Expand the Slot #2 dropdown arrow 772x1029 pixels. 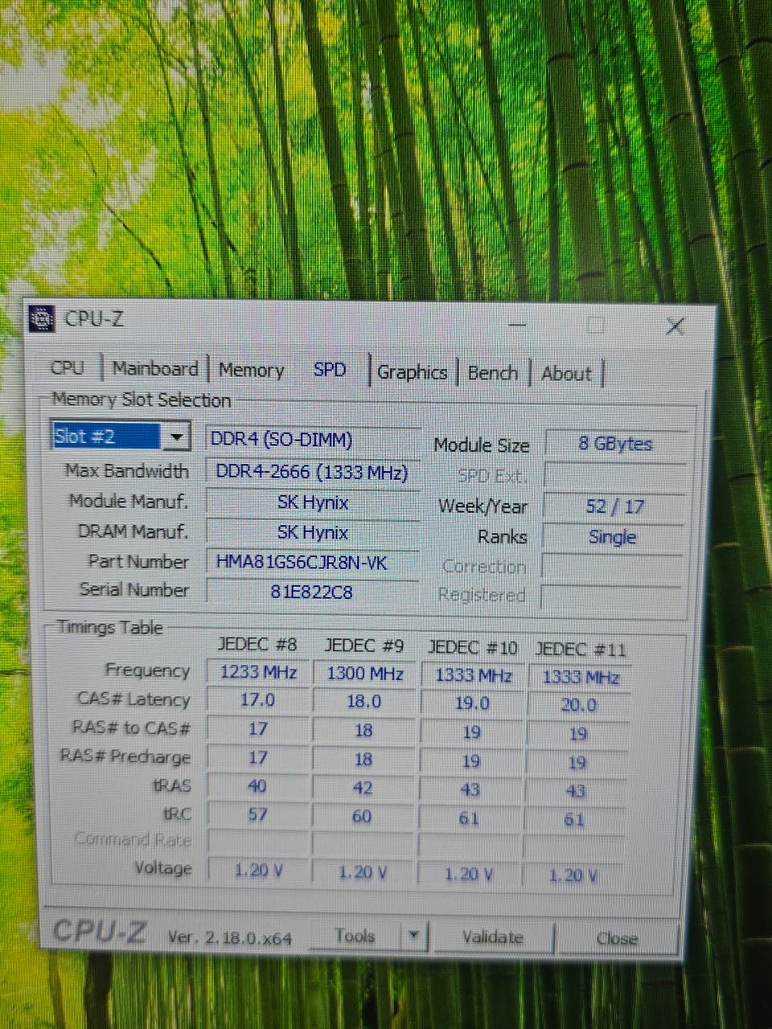pyautogui.click(x=176, y=437)
